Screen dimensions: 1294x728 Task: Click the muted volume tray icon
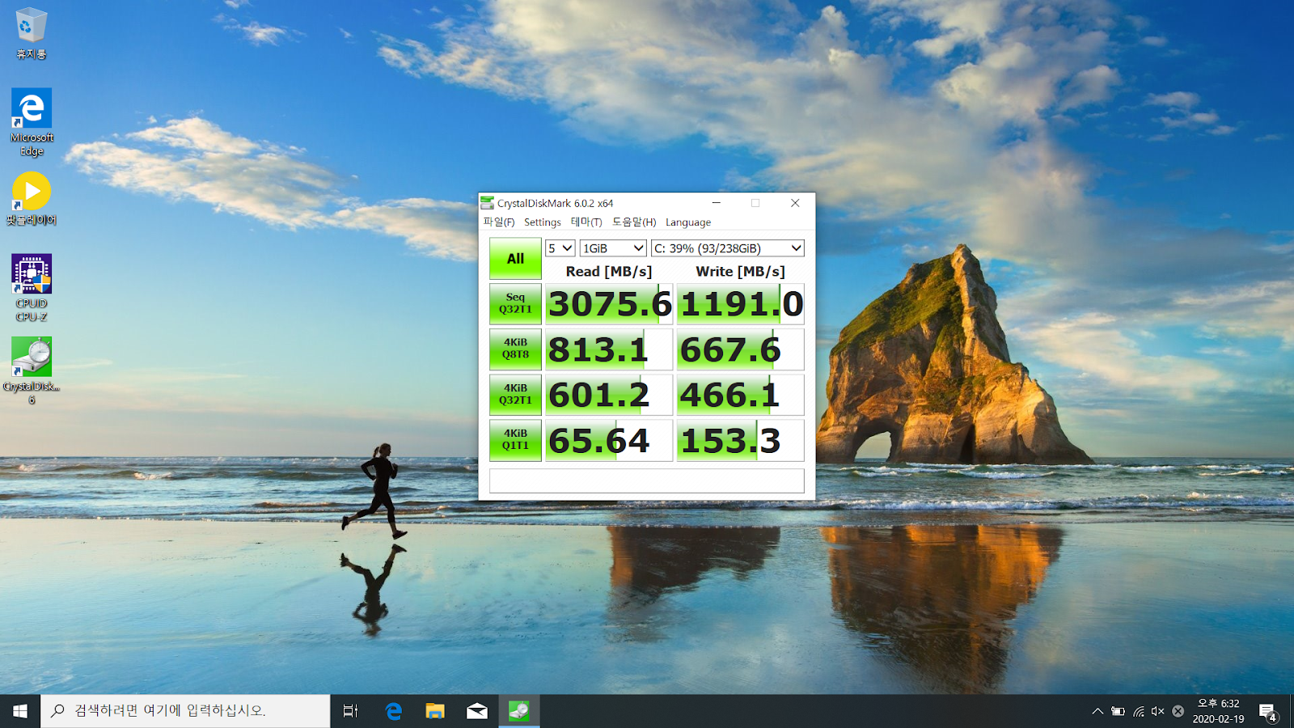click(x=1158, y=711)
